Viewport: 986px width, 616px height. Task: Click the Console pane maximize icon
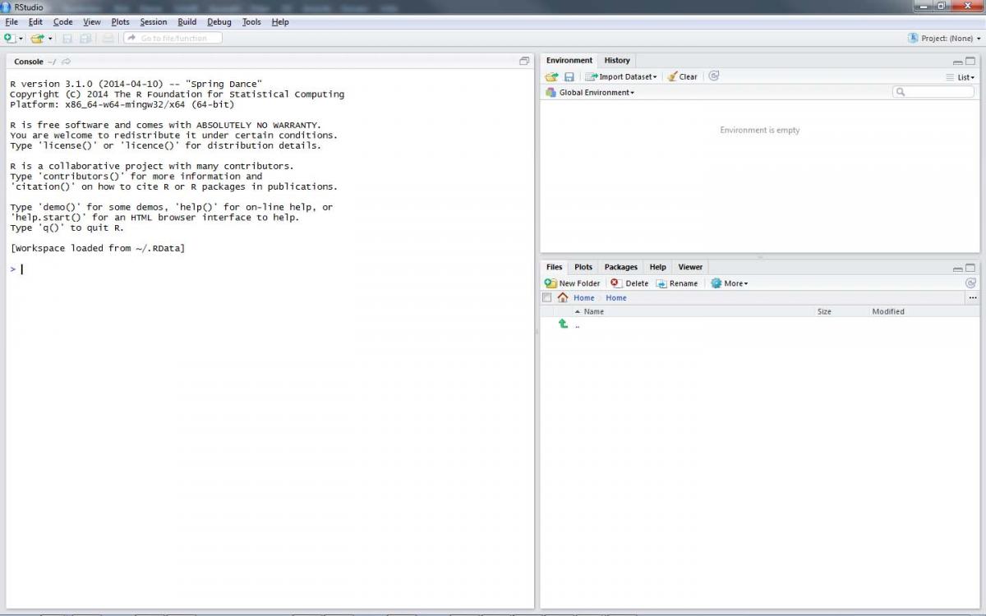pos(524,61)
